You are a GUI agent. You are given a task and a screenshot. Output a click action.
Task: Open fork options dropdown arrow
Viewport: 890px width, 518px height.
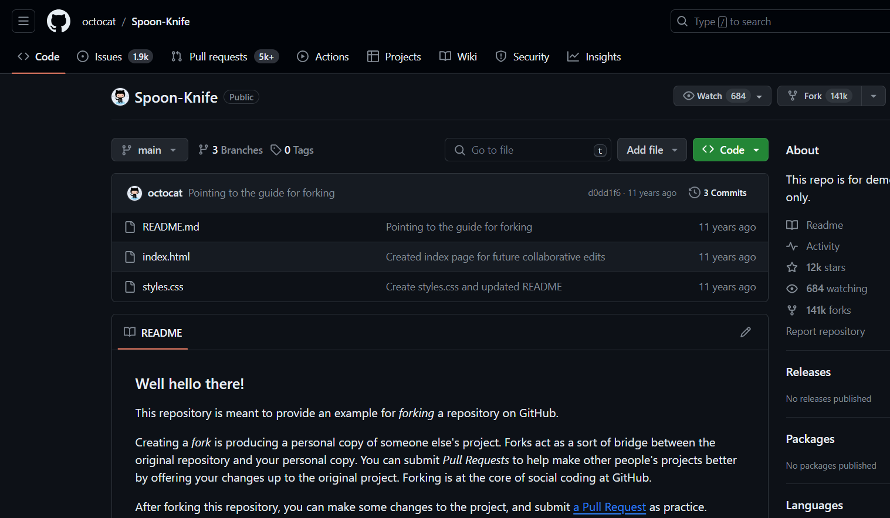tap(874, 96)
